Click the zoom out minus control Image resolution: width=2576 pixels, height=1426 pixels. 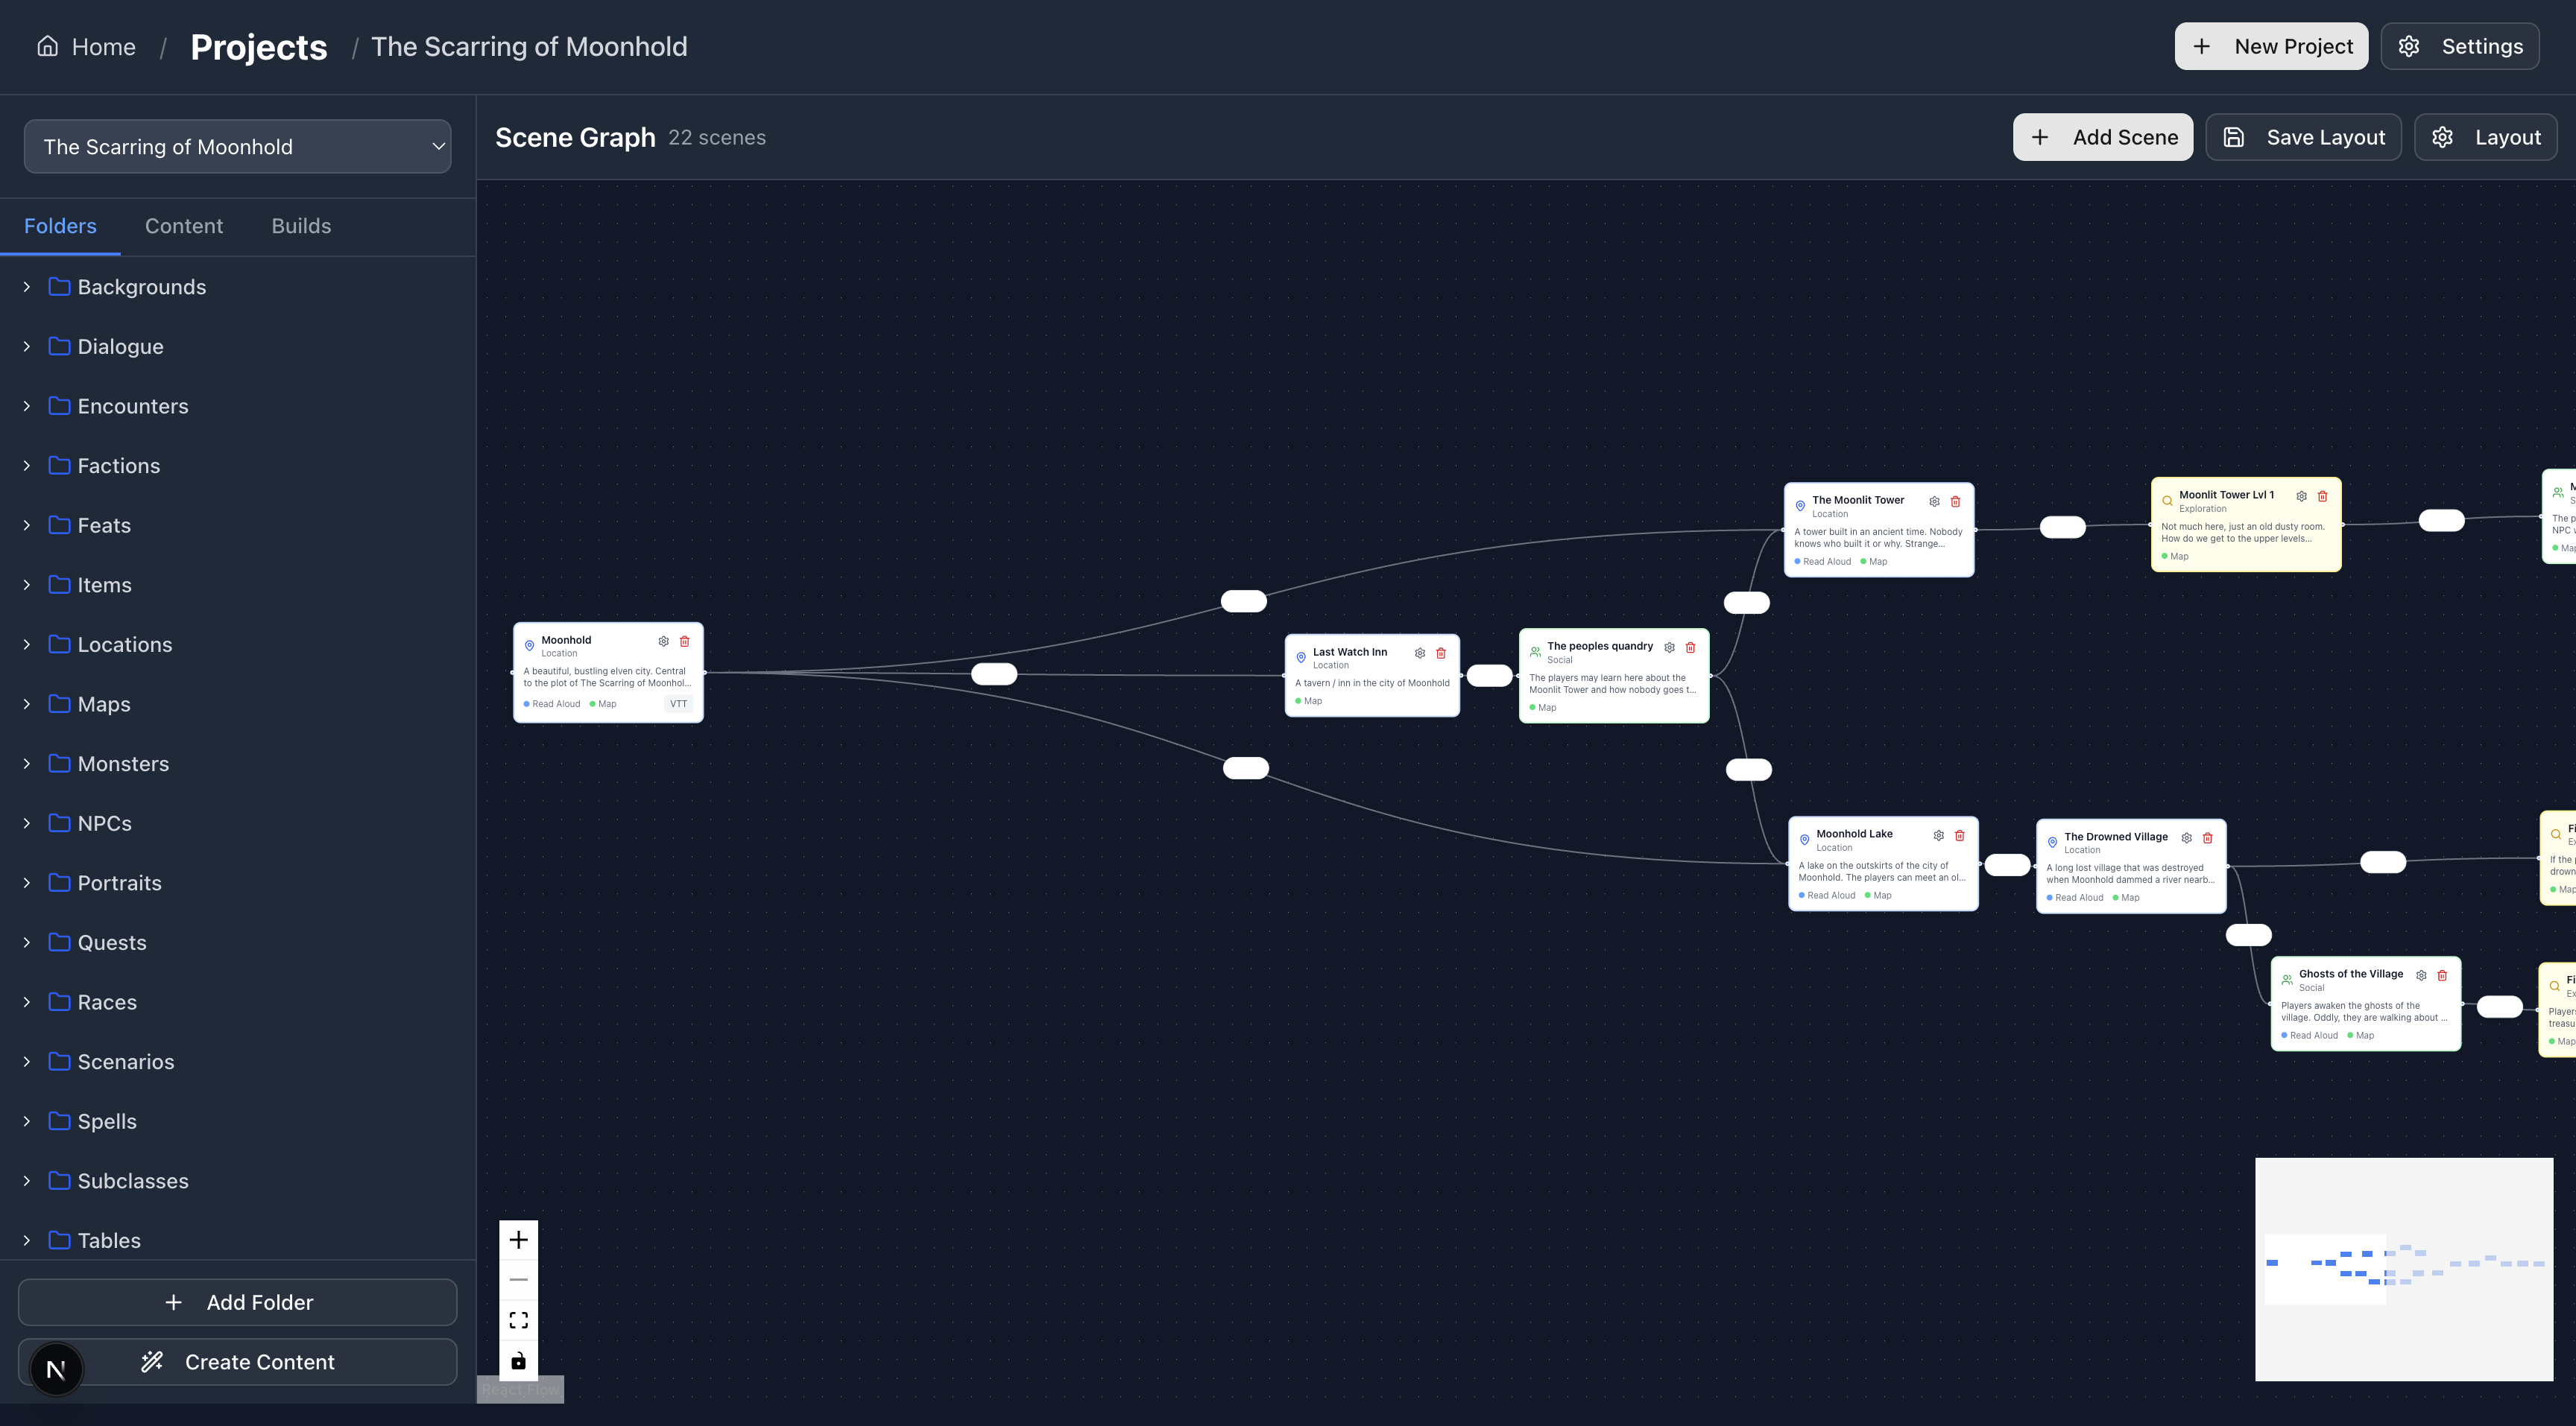click(x=518, y=1280)
